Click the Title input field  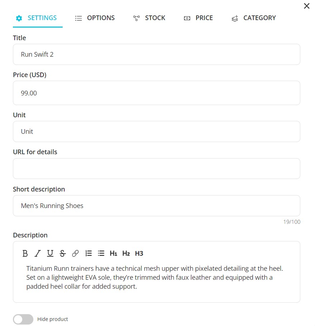pos(156,55)
